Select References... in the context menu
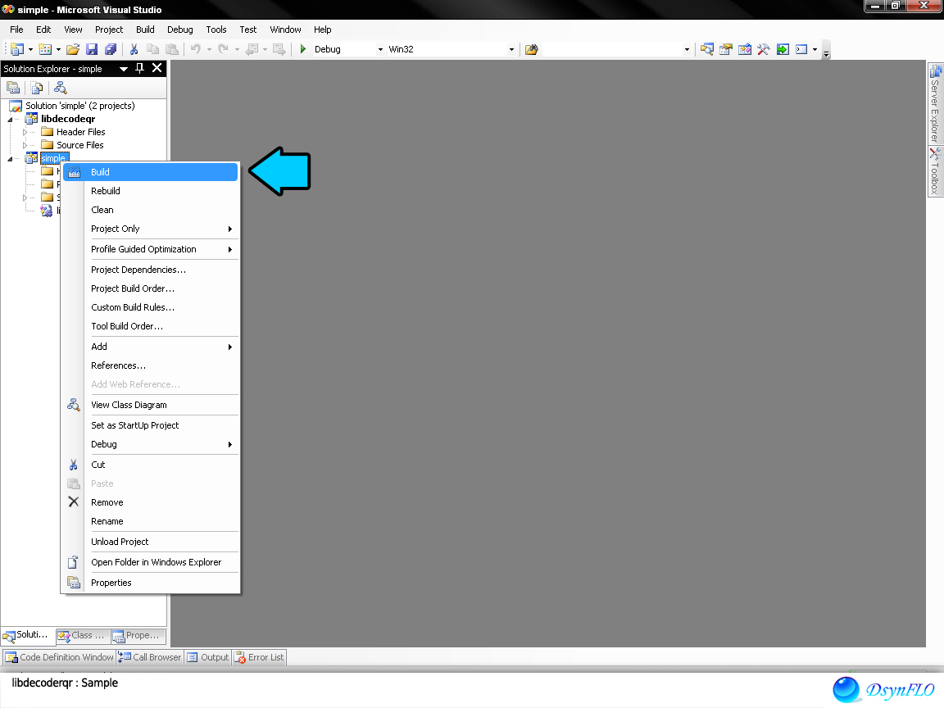The image size is (944, 708). pyautogui.click(x=151, y=365)
